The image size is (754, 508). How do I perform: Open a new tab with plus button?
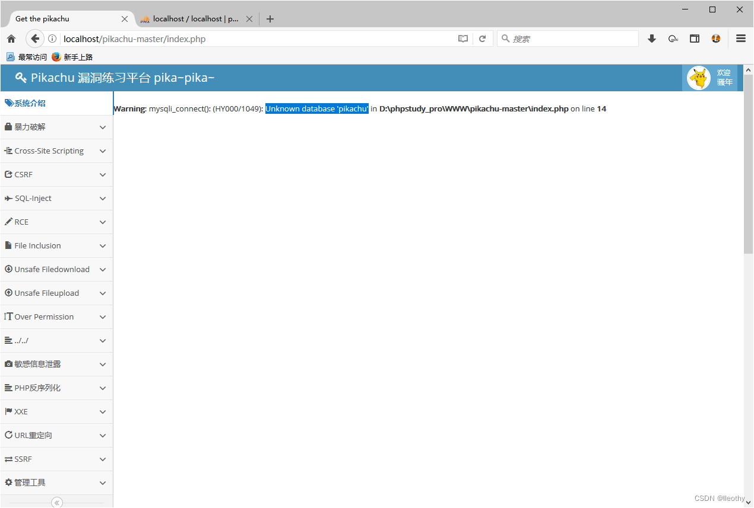(x=270, y=19)
